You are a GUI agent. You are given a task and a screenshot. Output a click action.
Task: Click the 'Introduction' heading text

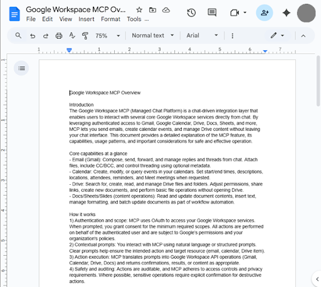pyautogui.click(x=82, y=105)
